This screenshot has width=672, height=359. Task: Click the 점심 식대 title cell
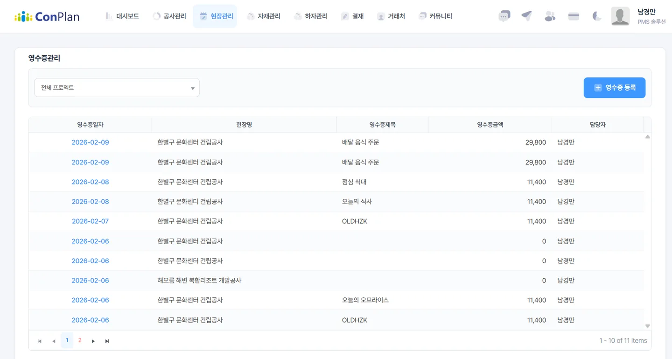pos(383,182)
